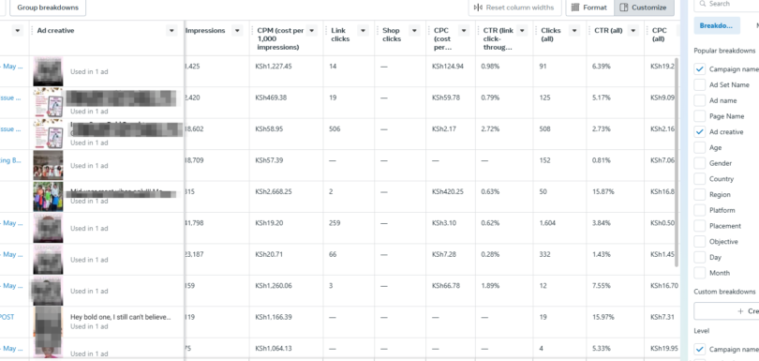Open the POST campaign link
The height and width of the screenshot is (361, 759).
tap(7, 317)
